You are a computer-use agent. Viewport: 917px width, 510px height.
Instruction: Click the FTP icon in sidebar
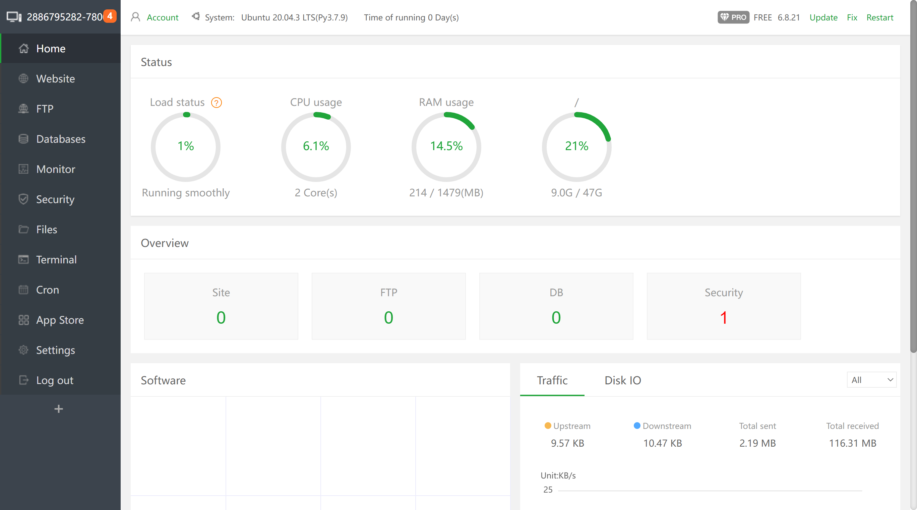tap(23, 109)
